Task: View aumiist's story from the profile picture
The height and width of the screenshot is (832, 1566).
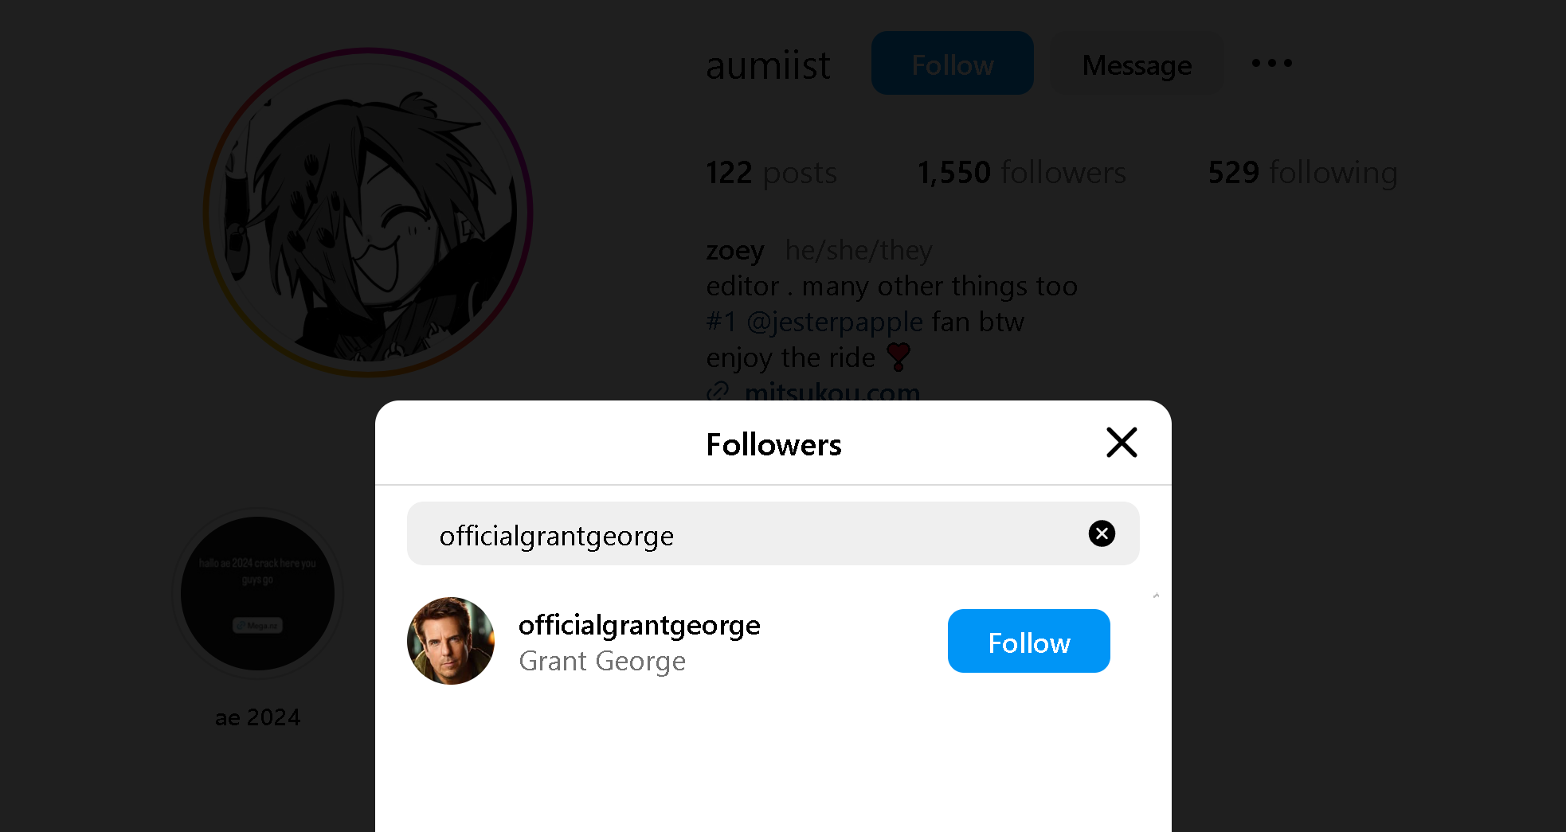Action: (368, 213)
